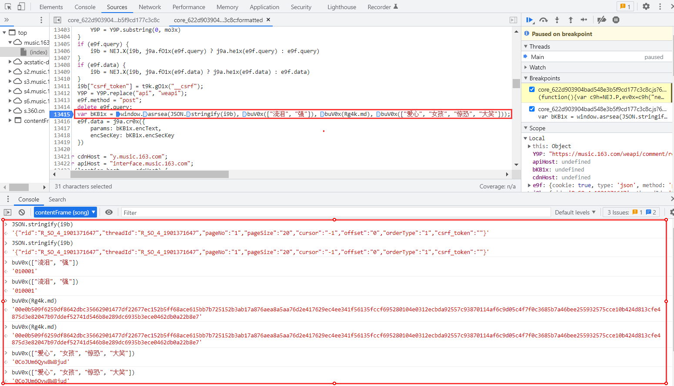Focus the console Filter input
The height and width of the screenshot is (386, 674).
pos(335,213)
